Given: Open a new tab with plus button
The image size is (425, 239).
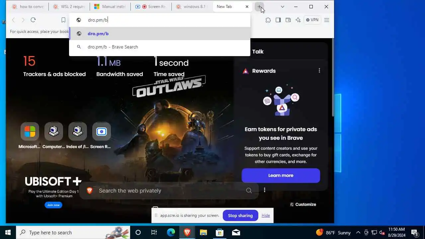Looking at the screenshot, I should coord(259,7).
